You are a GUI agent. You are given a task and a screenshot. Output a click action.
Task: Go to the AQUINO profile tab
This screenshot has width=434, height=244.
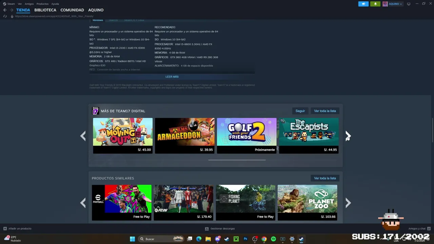[x=96, y=10]
